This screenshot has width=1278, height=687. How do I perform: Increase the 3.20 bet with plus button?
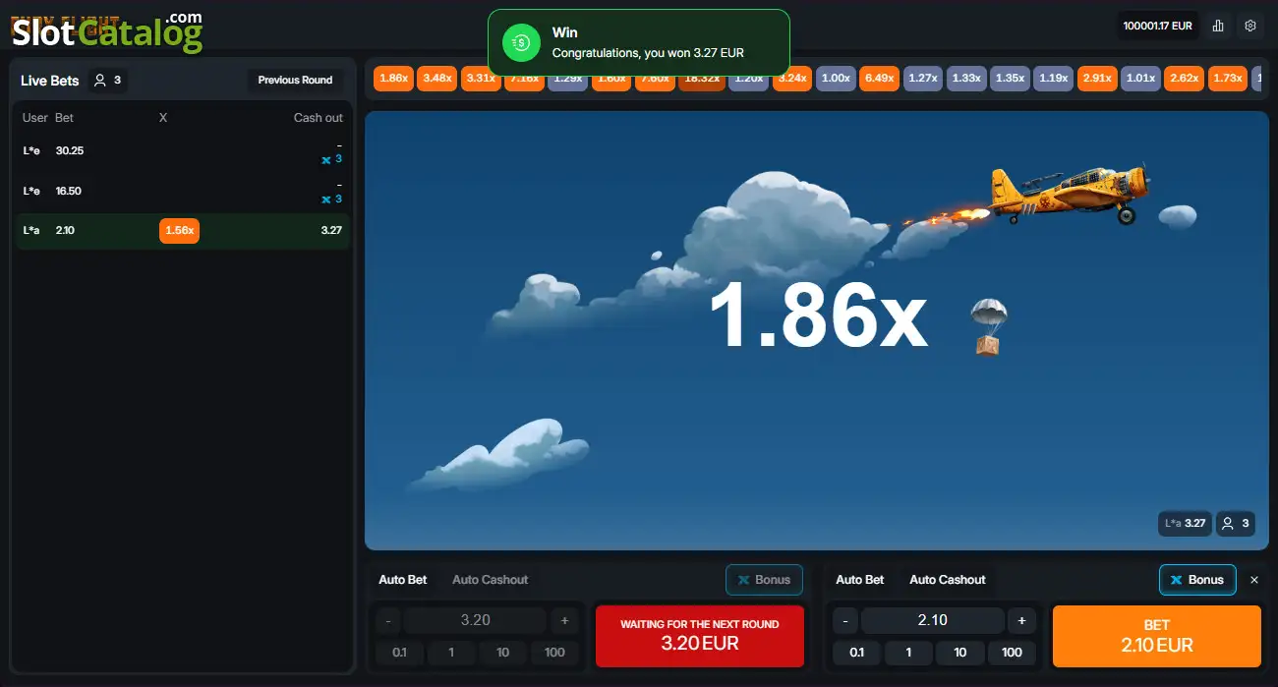pyautogui.click(x=564, y=620)
